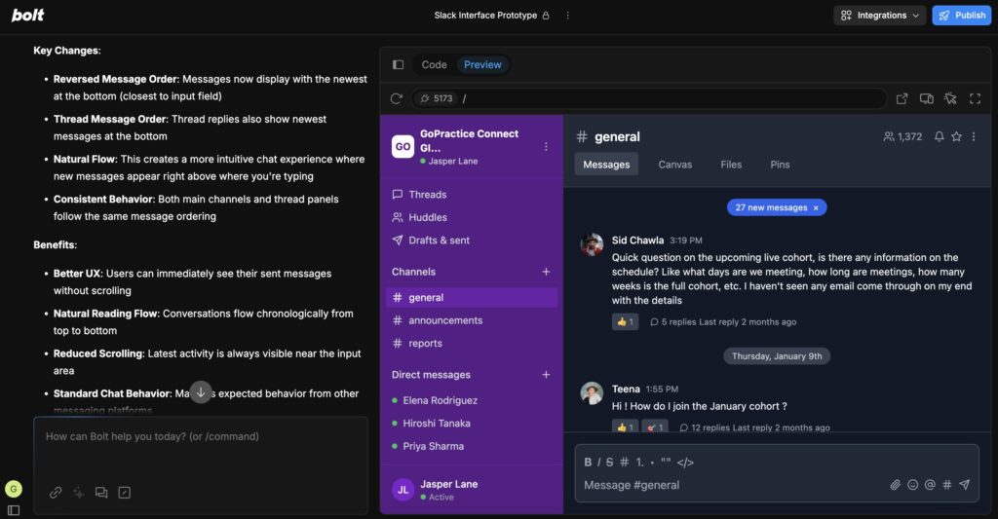The height and width of the screenshot is (519, 998).
Task: Open the GoPractice Connect workspace menu
Action: point(546,147)
